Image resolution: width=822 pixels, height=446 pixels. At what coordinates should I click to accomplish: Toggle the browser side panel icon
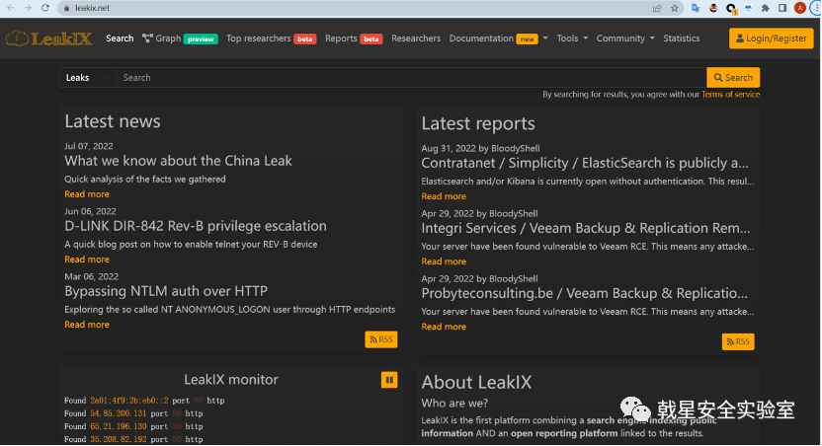click(x=782, y=8)
